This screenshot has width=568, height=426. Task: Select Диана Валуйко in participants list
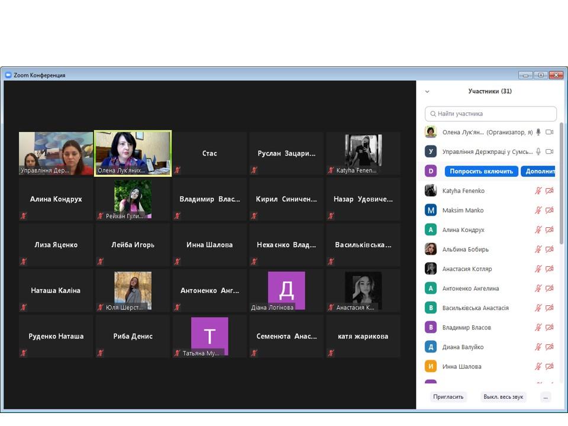463,347
